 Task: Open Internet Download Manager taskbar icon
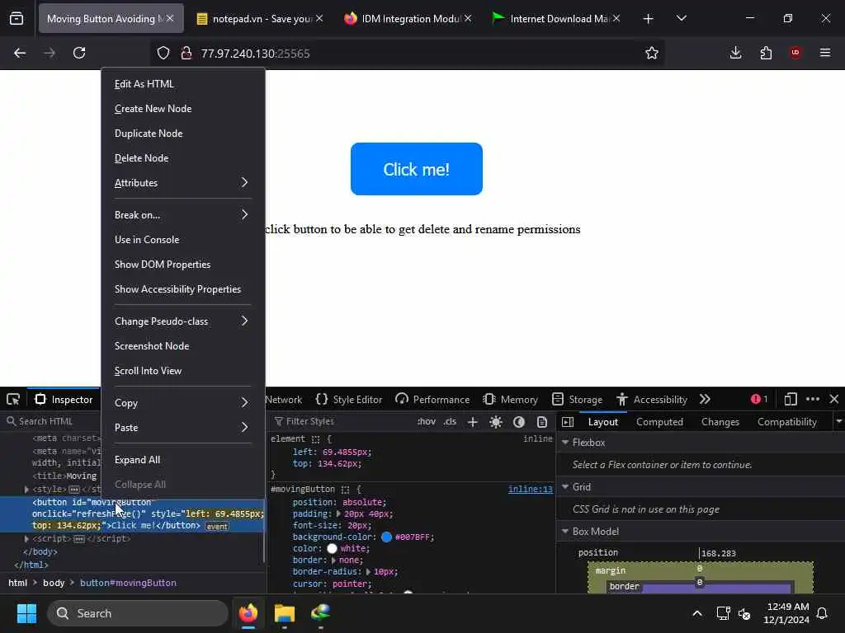(x=321, y=613)
